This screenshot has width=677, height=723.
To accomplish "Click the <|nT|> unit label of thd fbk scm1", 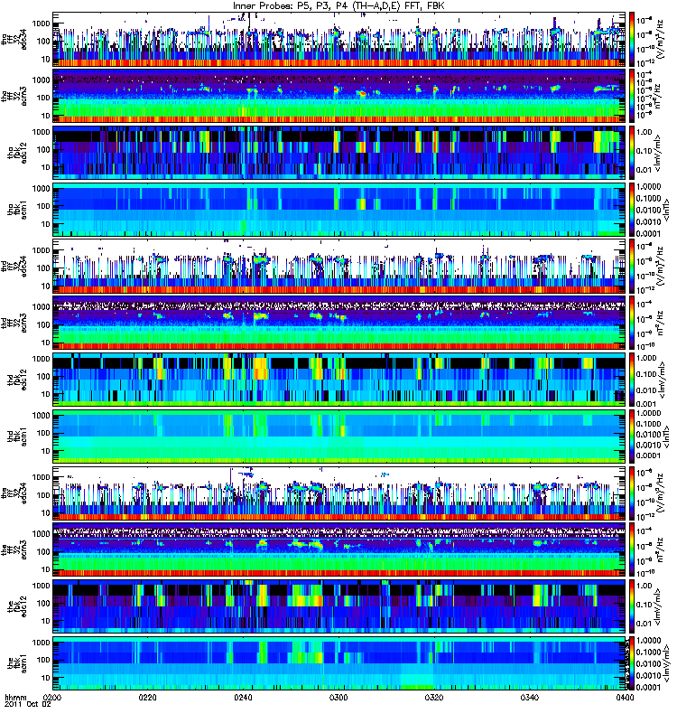I will point(665,437).
